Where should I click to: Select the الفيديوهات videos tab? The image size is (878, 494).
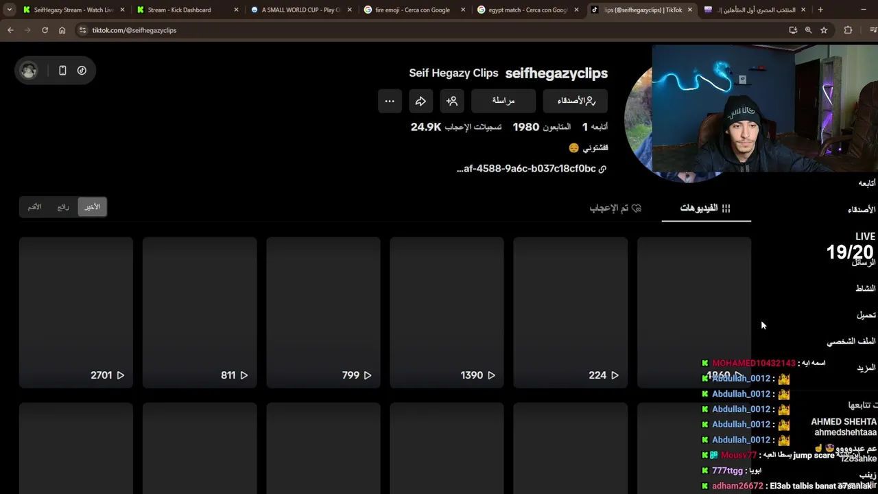pyautogui.click(x=706, y=208)
